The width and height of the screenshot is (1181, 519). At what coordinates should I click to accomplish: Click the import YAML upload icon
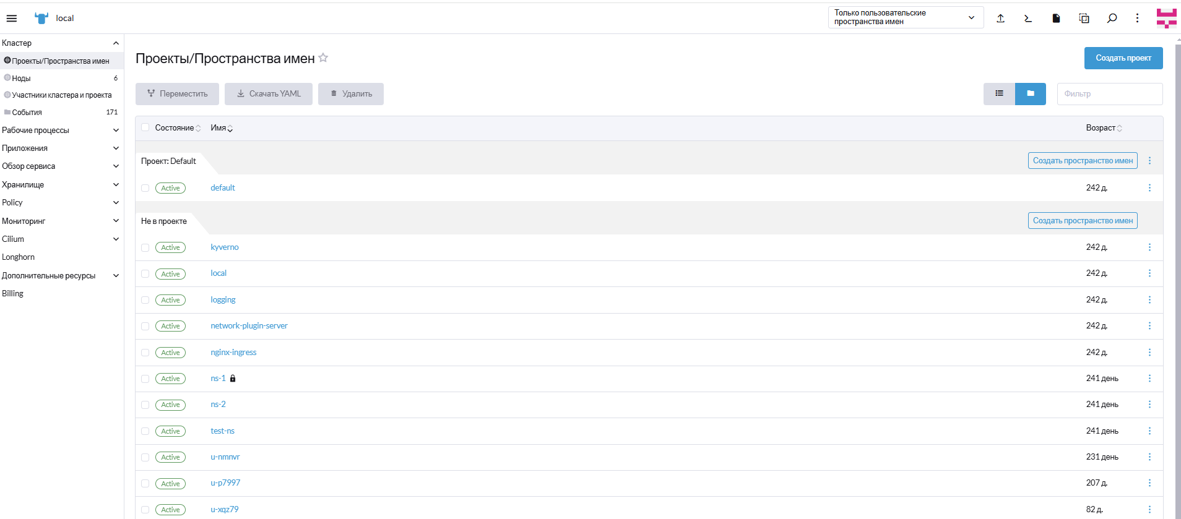(1000, 19)
